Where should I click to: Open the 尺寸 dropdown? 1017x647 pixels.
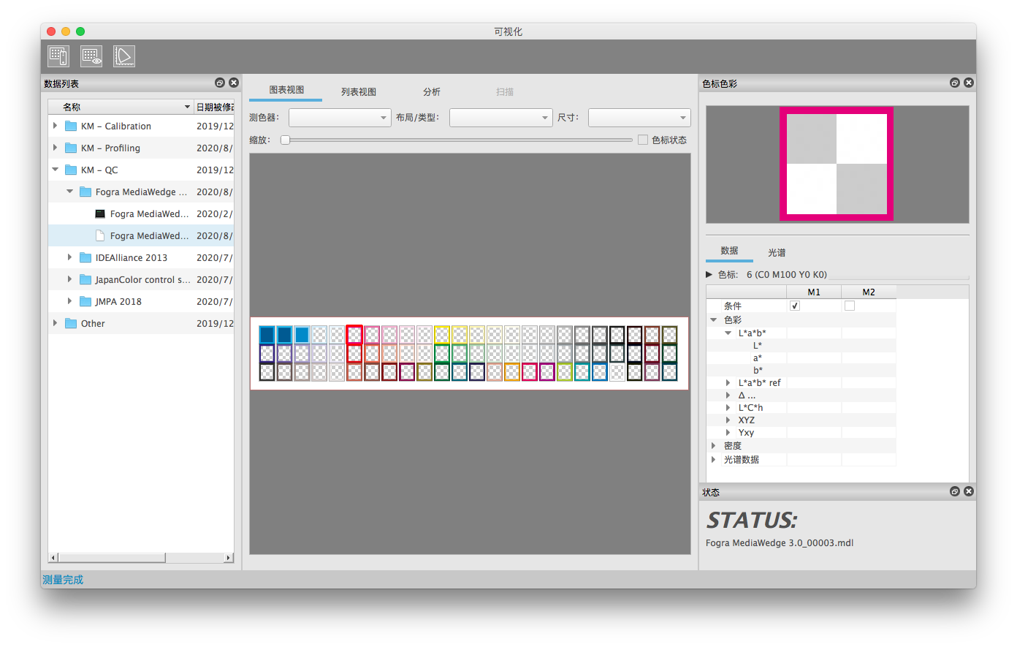pos(639,117)
